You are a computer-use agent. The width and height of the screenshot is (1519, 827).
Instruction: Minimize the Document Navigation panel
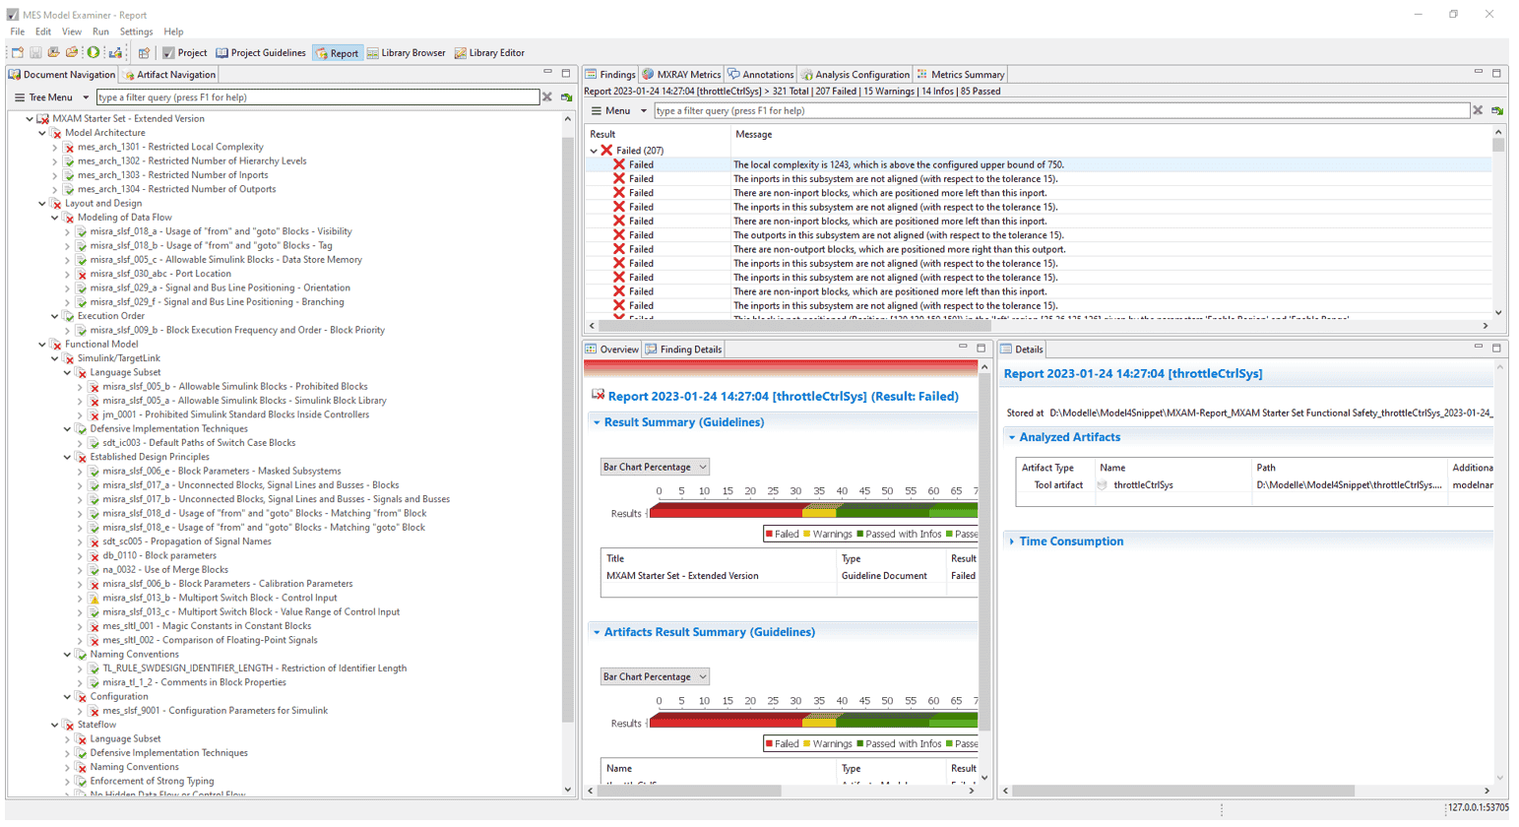[x=547, y=73]
